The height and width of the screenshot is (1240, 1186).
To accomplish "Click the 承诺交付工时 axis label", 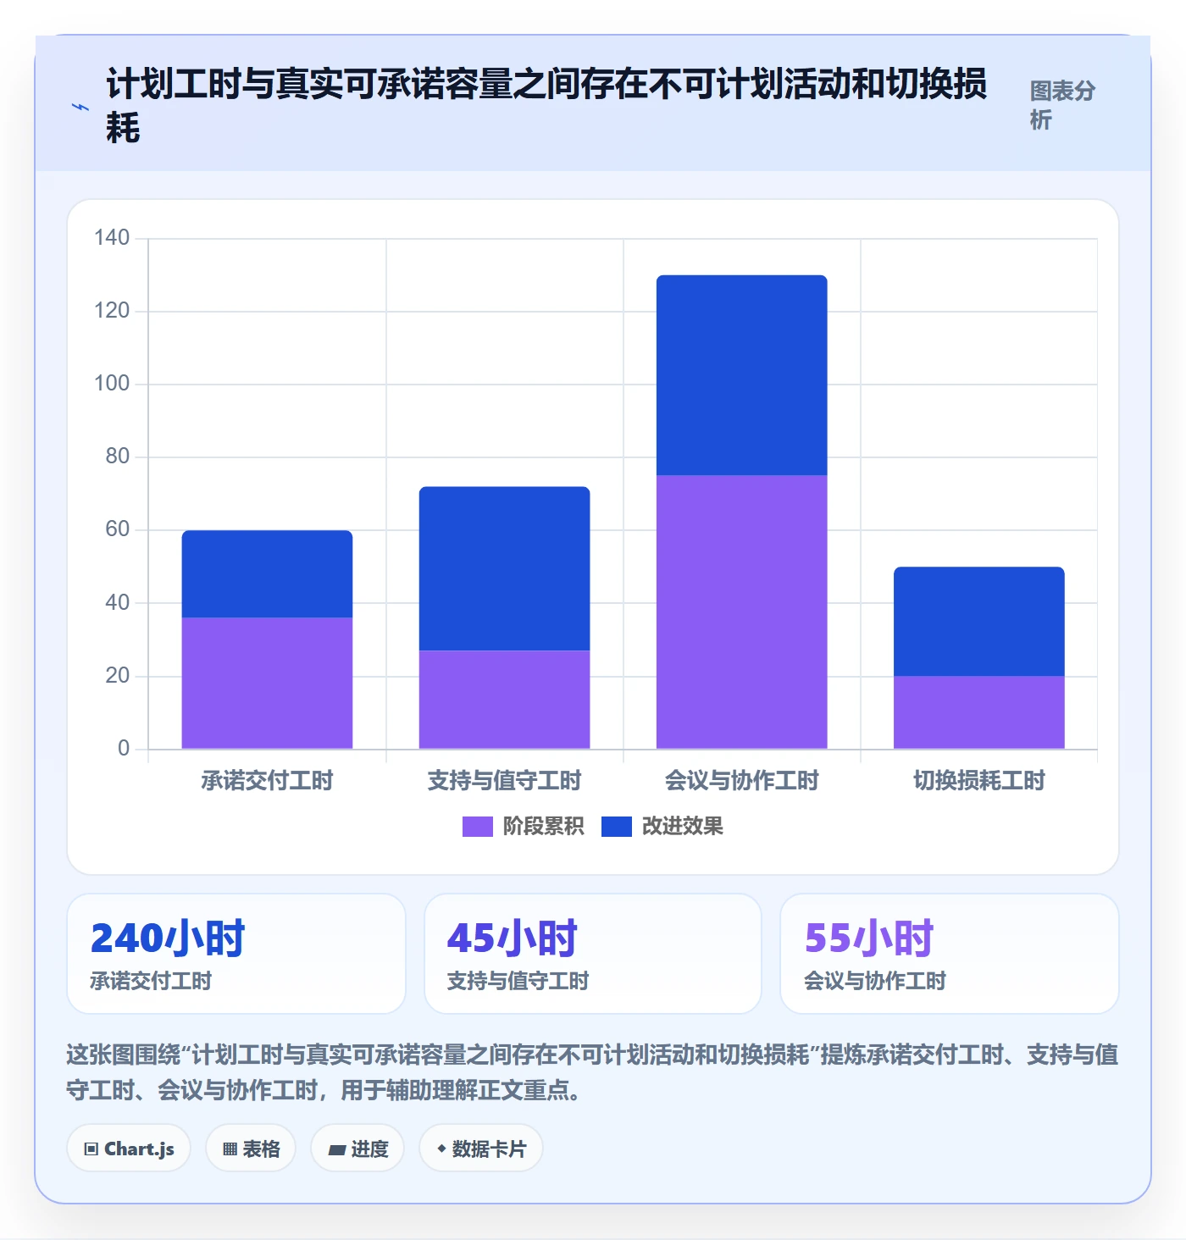I will (267, 780).
